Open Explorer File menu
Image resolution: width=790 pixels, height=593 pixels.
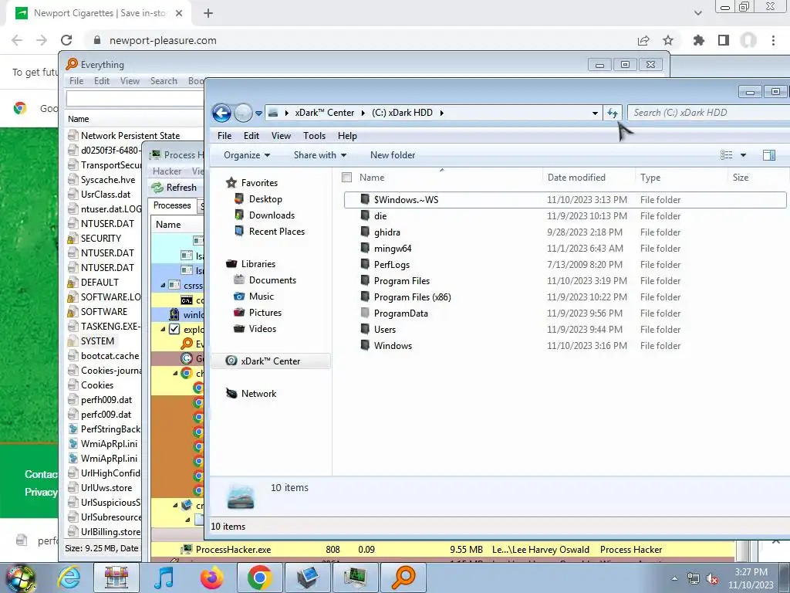pos(225,136)
